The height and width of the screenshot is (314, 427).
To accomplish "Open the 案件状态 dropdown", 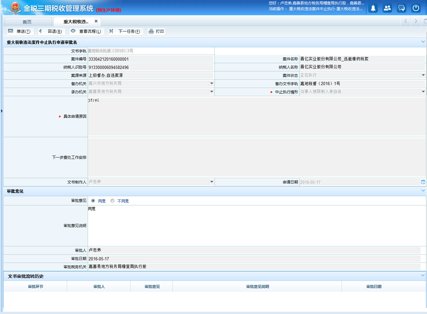I will [x=423, y=75].
